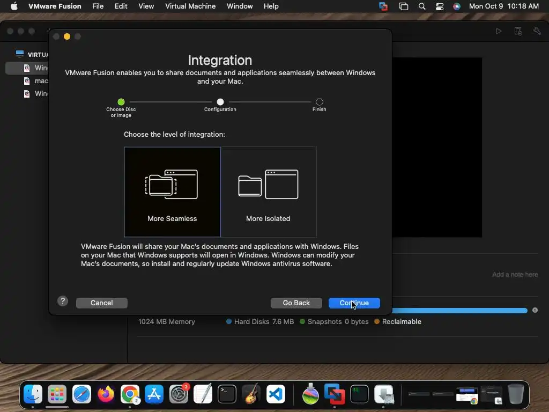Viewport: 549px width, 412px height.
Task: Open GarageBand from the Dock
Action: click(x=251, y=394)
